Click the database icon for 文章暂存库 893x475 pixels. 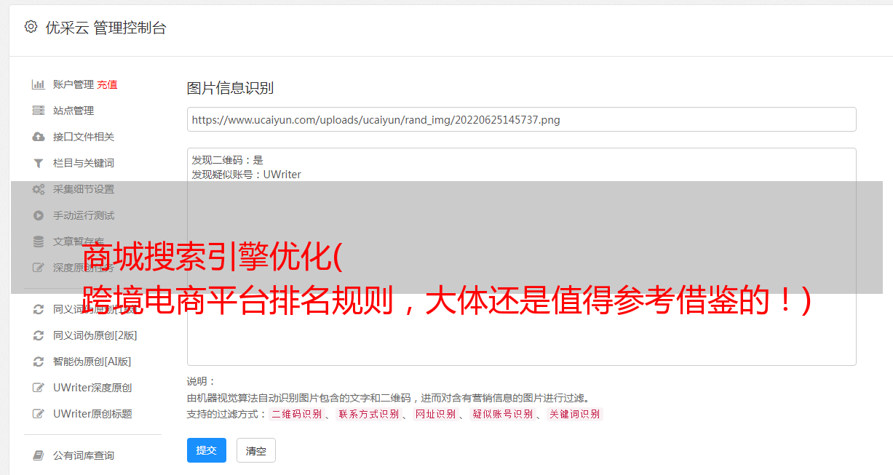(39, 242)
